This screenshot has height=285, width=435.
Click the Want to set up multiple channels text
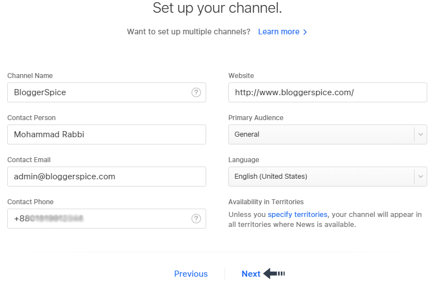(188, 32)
